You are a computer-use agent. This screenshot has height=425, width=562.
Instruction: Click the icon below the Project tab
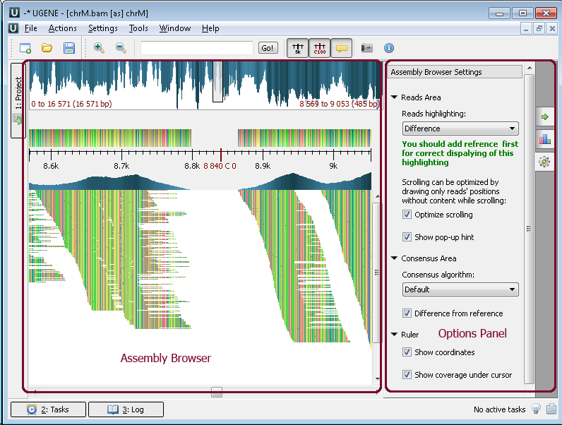[x=17, y=119]
